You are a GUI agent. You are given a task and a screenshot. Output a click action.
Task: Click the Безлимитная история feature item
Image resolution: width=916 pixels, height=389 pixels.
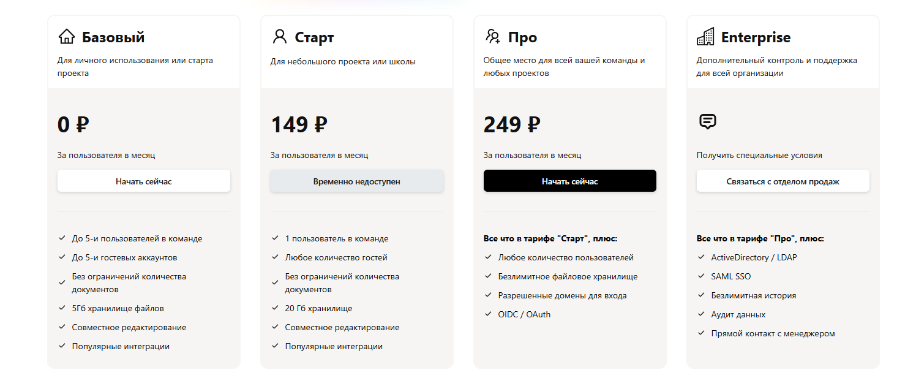[753, 295]
